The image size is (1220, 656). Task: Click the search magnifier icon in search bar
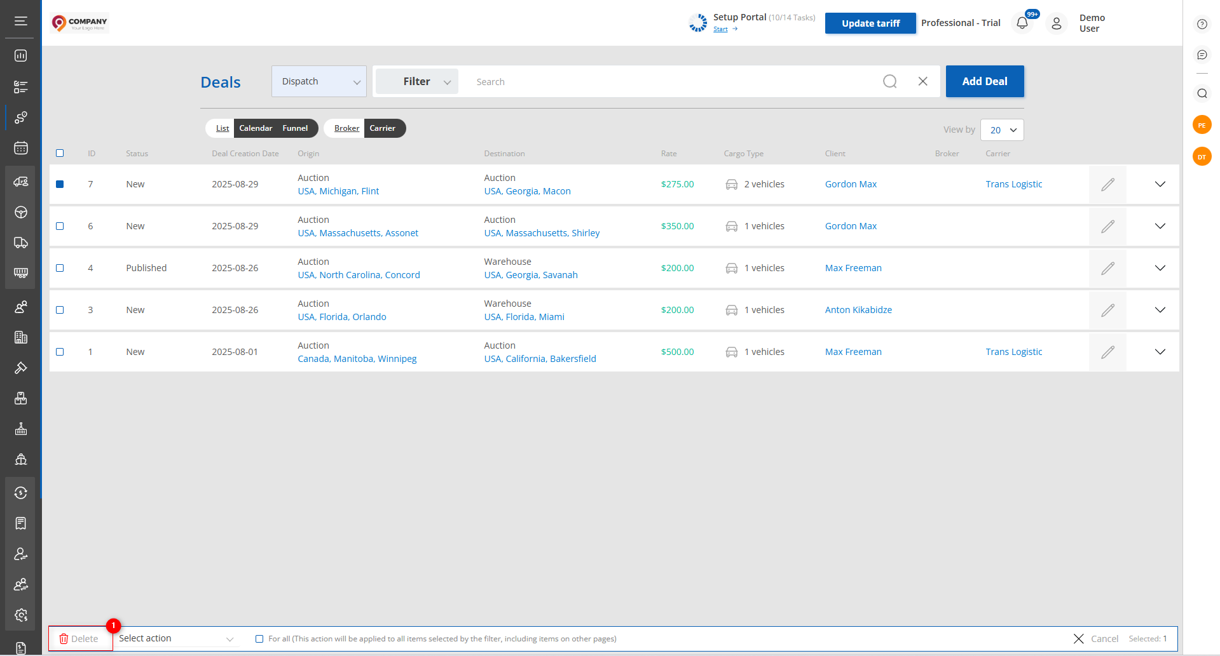[x=890, y=82]
